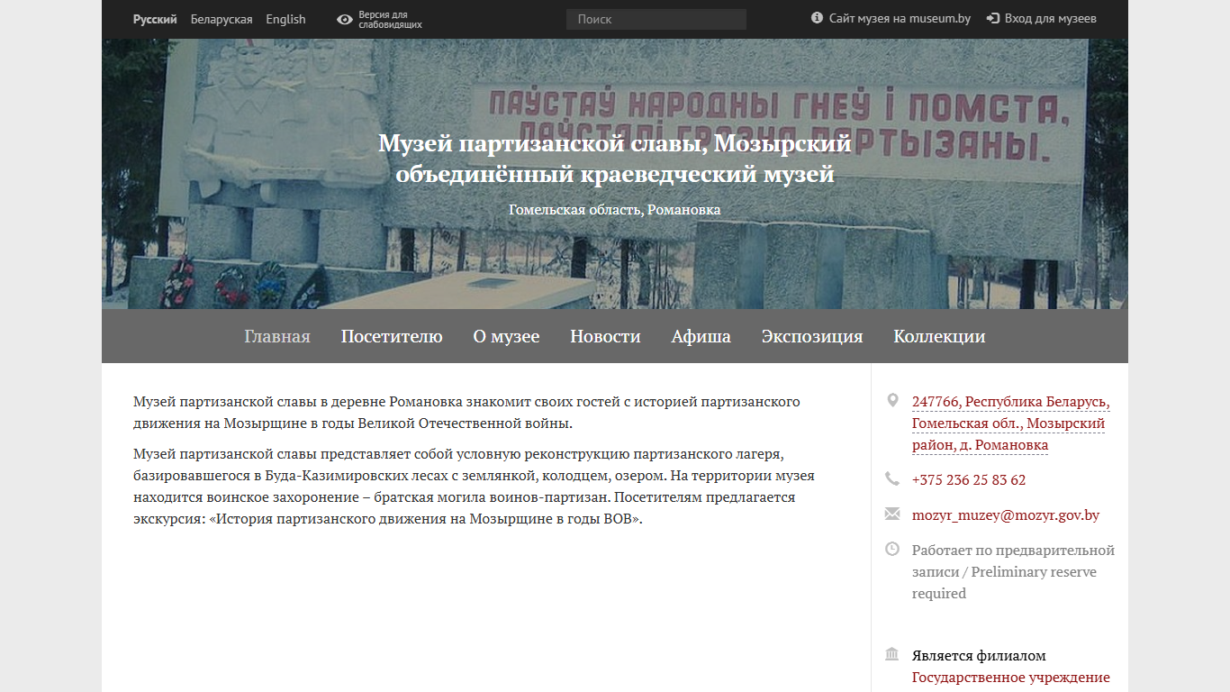The width and height of the screenshot is (1230, 692).
Task: Click the paragraph beginning Музей партизанской славы в деревне
Action: [x=466, y=412]
